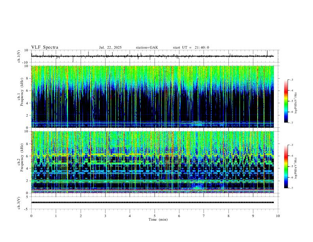Click the ch.3(V) black signal band
This screenshot has width=313, height=242.
pos(153,202)
